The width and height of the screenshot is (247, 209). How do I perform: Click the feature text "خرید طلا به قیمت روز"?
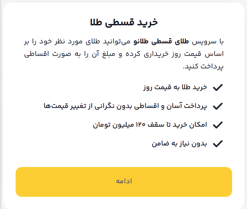[175, 87]
